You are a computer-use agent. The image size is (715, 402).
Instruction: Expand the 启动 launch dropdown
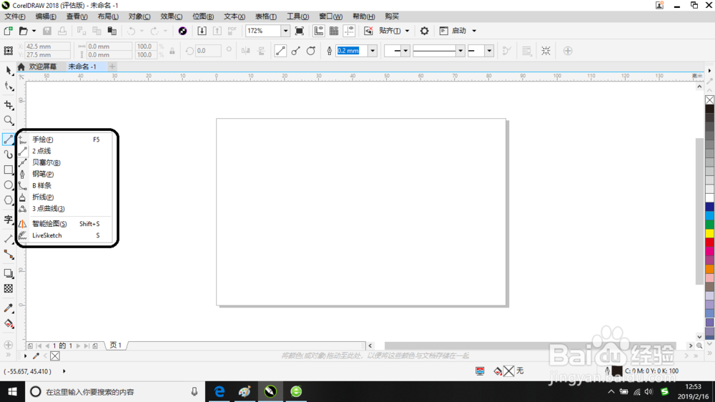(474, 31)
